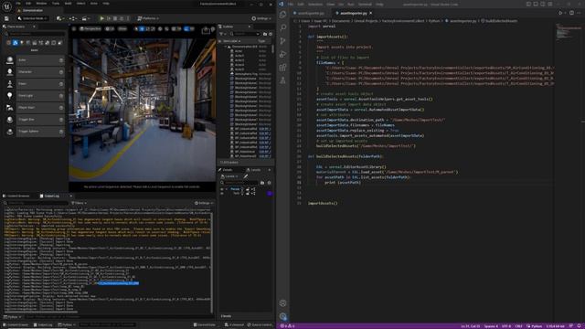
Task: Play the level in Unreal editor
Action: pos(101,18)
